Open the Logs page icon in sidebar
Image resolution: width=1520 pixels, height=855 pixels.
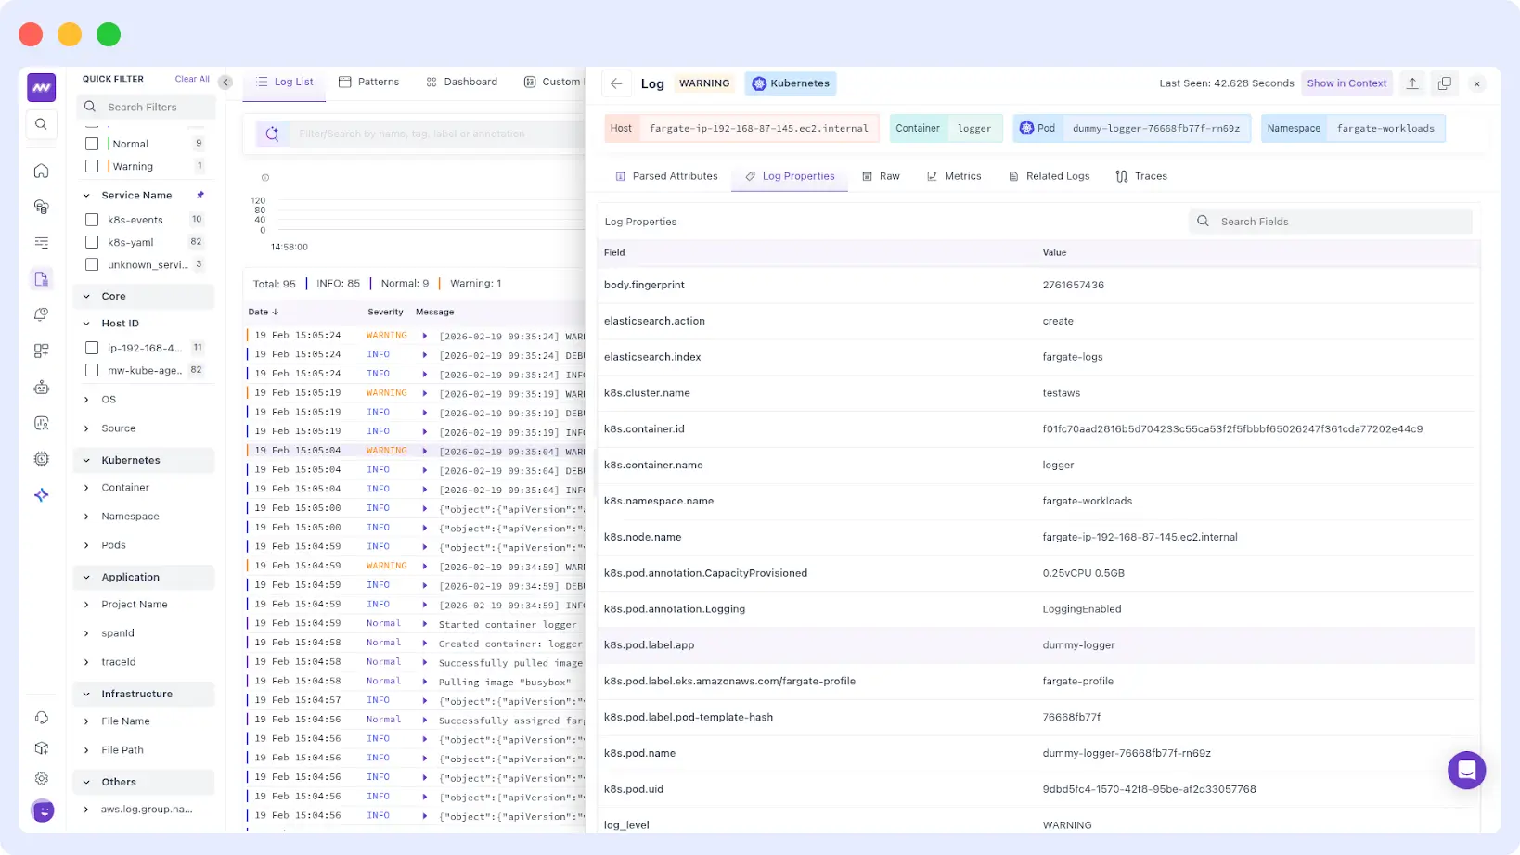41,279
